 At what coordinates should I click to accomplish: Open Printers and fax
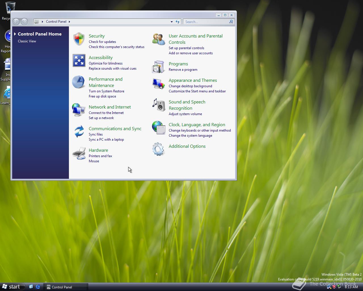tap(100, 156)
